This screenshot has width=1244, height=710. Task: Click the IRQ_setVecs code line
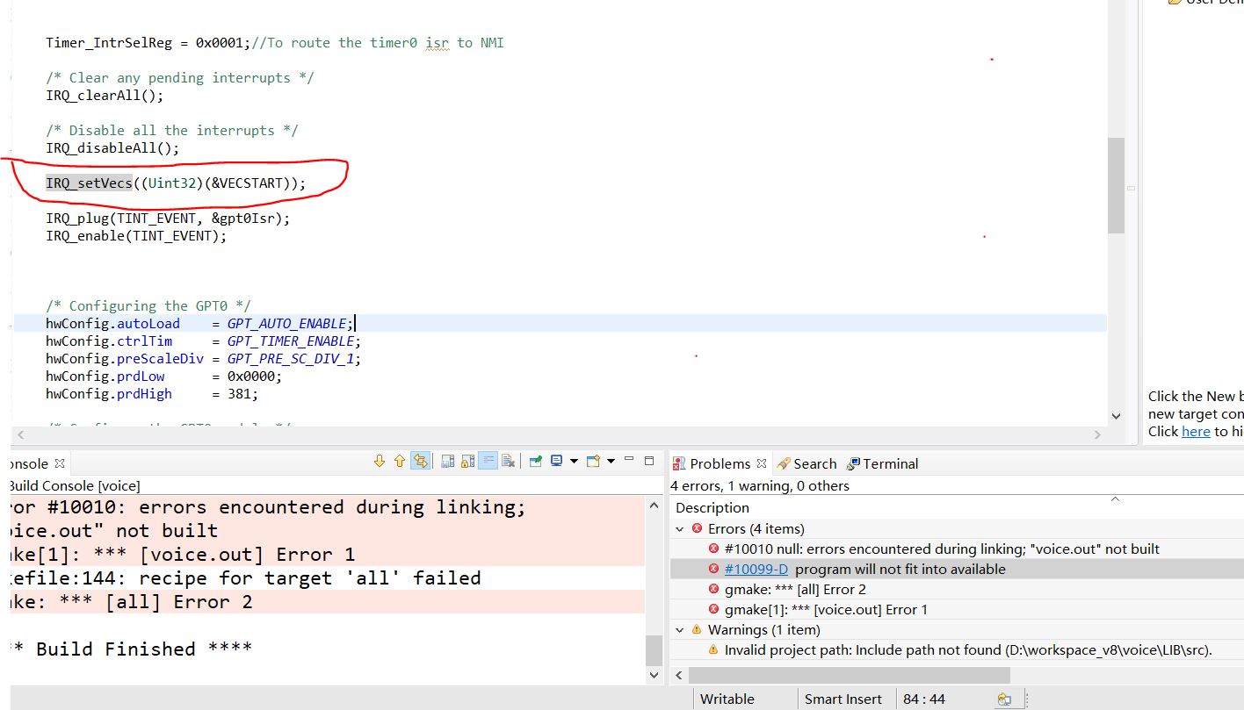click(x=176, y=183)
